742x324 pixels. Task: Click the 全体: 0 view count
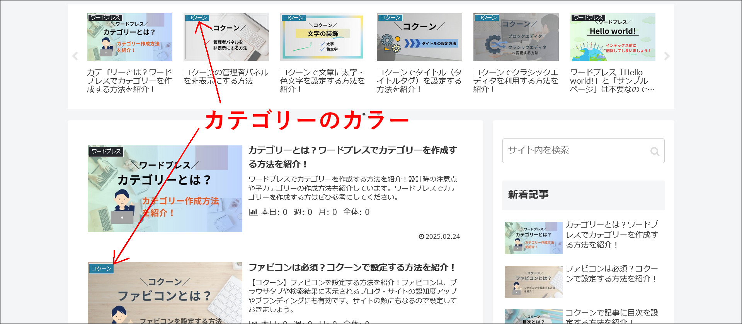click(x=356, y=212)
